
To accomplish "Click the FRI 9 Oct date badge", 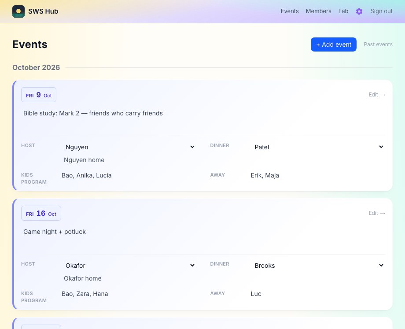I will pos(39,95).
